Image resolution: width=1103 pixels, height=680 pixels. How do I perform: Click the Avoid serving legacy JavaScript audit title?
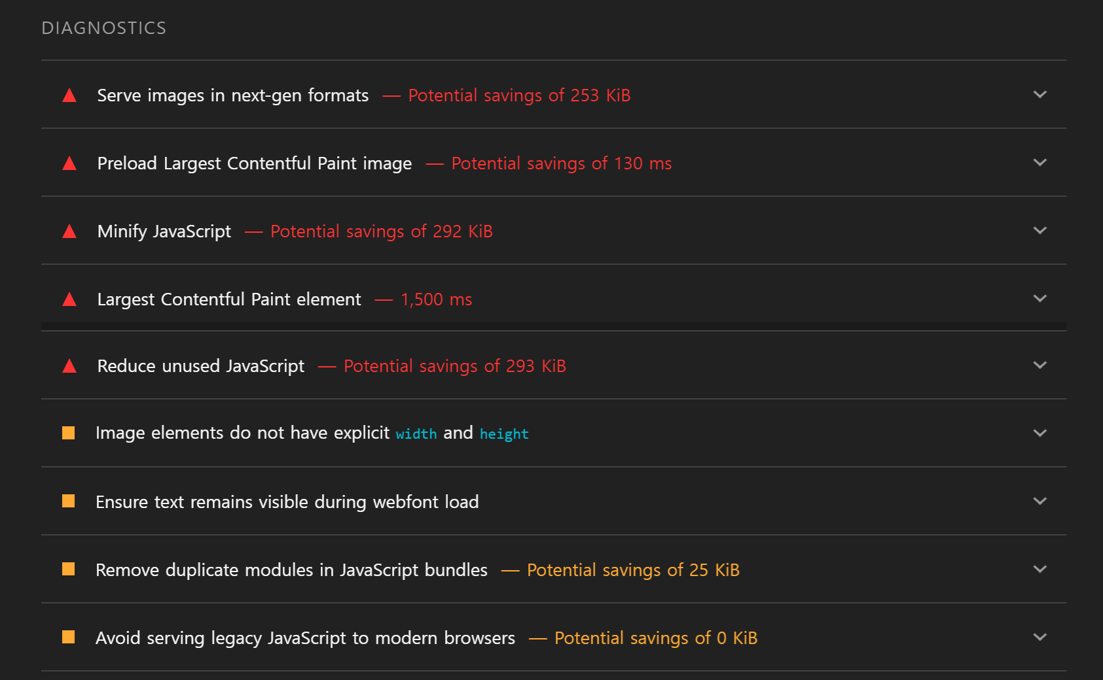click(x=305, y=638)
